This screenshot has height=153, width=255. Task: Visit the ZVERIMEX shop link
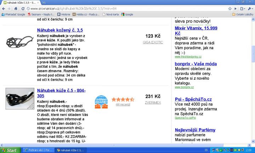pos(153,103)
